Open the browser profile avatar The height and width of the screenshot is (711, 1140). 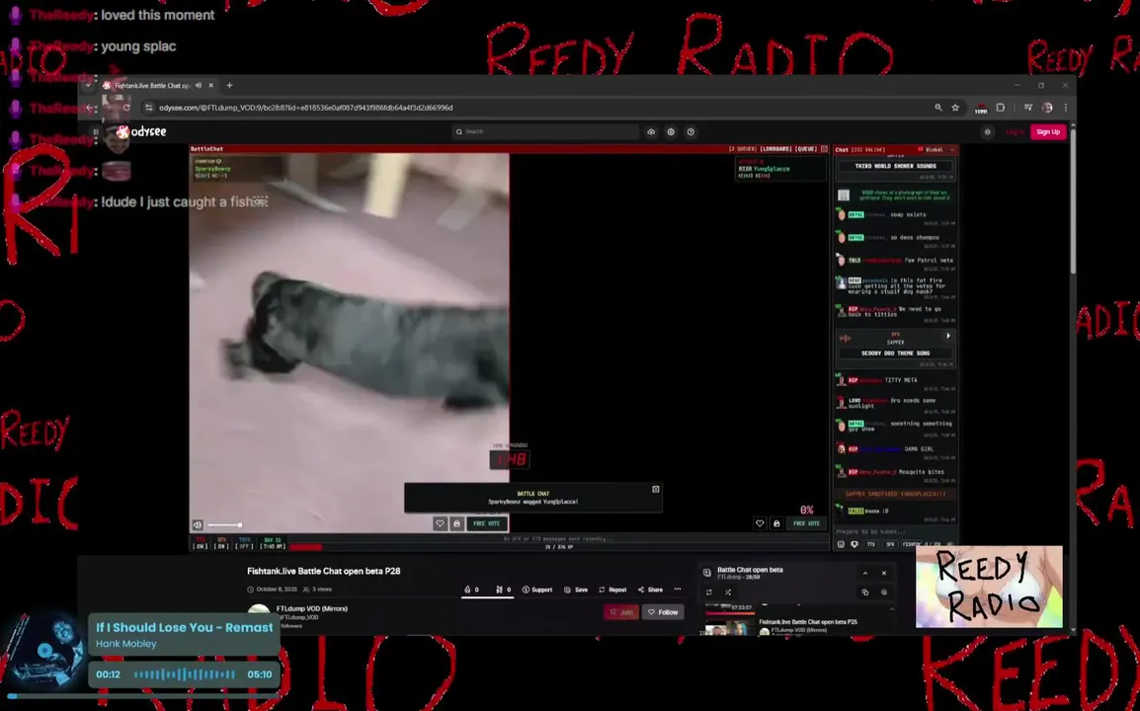tap(1047, 108)
